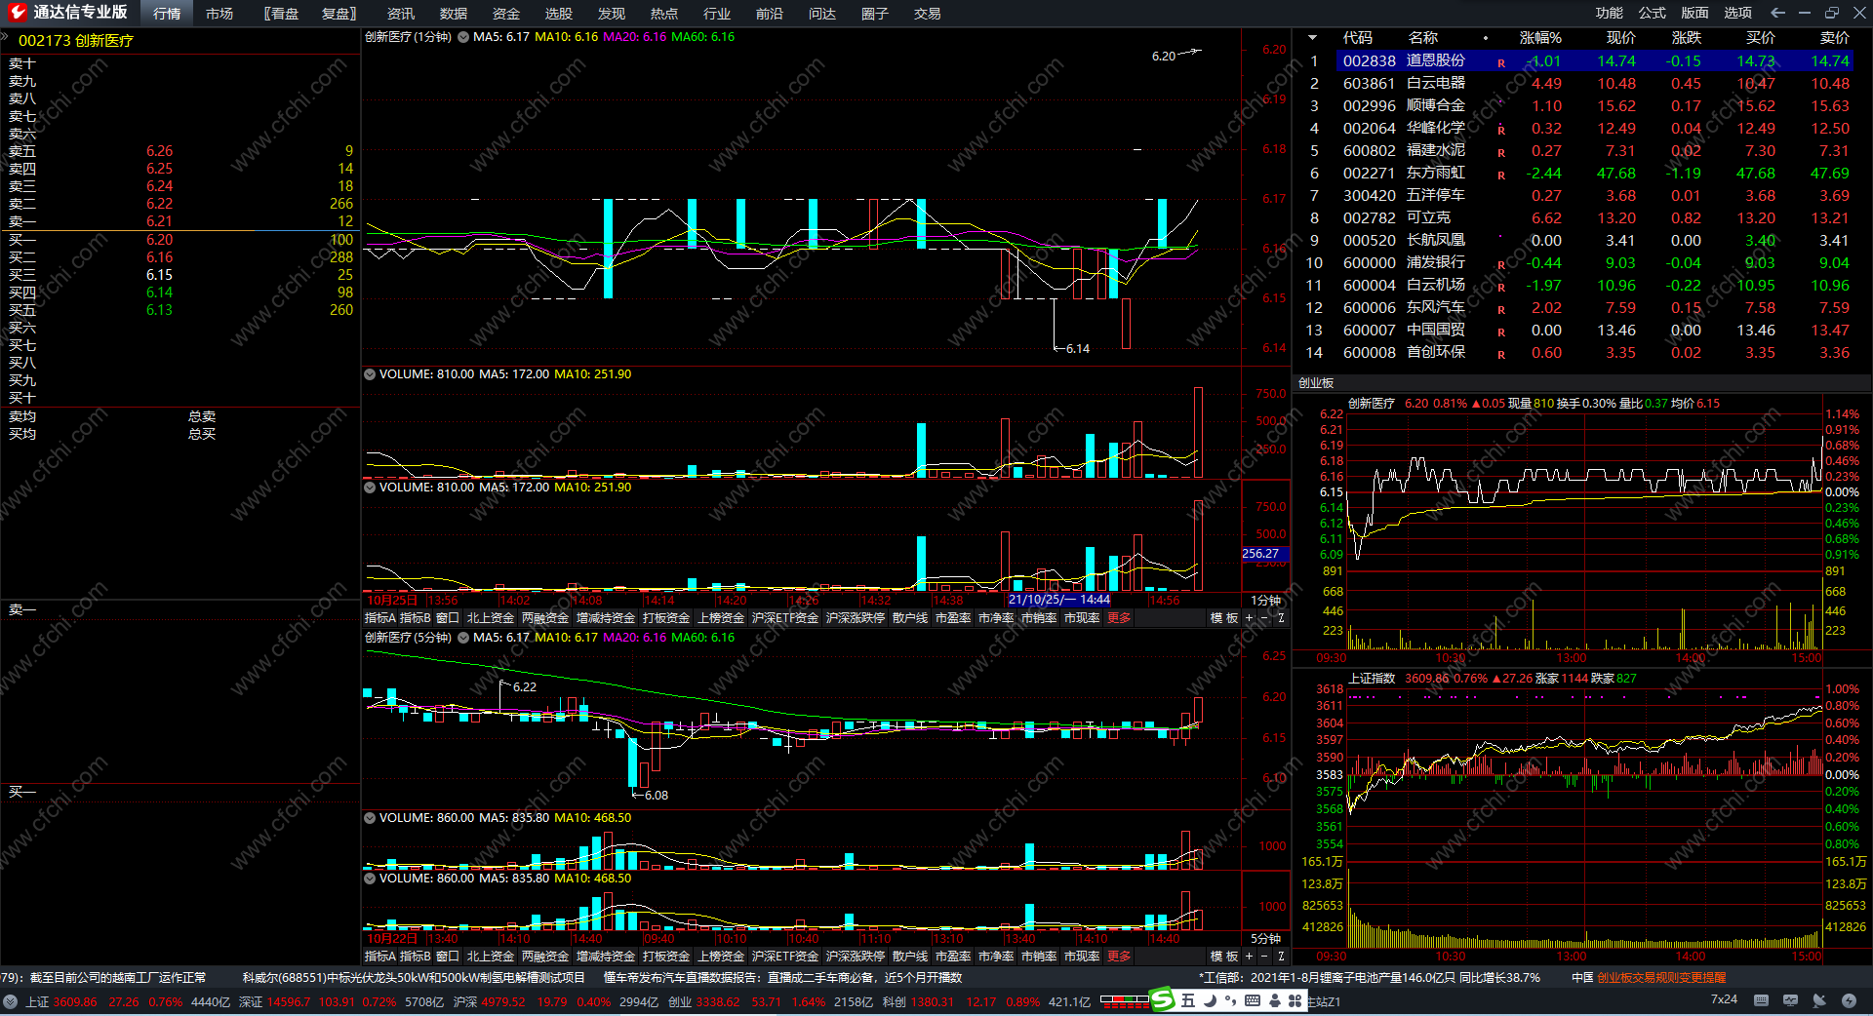The height and width of the screenshot is (1016, 1873).
Task: Expand 更多 indicators on the 1-minute toolbar
Action: (1119, 617)
